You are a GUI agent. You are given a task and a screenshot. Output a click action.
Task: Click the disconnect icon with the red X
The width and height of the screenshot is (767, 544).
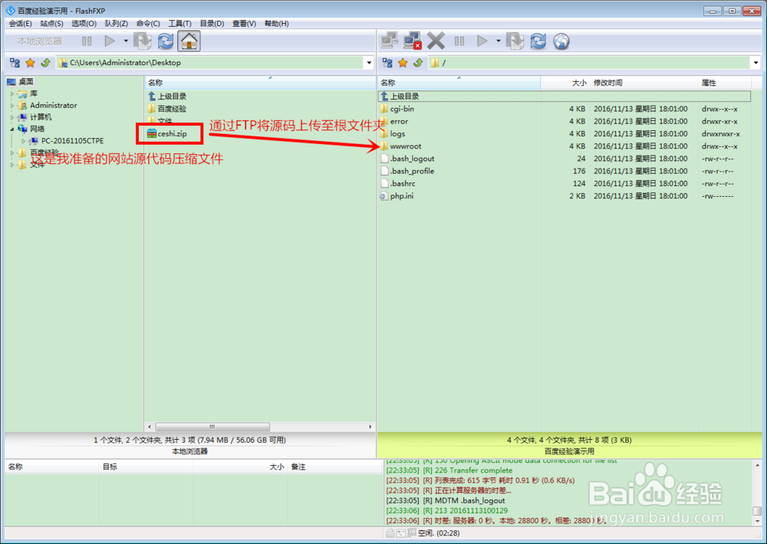tap(413, 41)
